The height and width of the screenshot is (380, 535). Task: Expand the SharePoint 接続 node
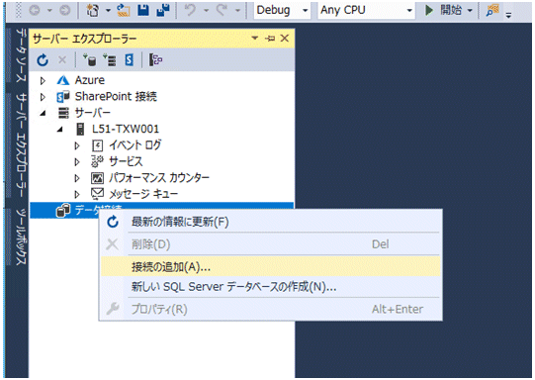click(x=43, y=97)
